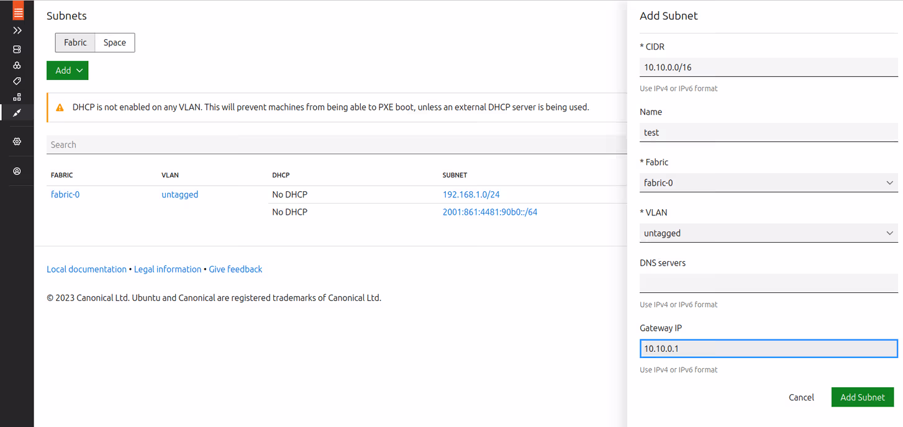This screenshot has height=427, width=903.
Task: Click the orange MAAS logo icon
Action: coord(17,11)
